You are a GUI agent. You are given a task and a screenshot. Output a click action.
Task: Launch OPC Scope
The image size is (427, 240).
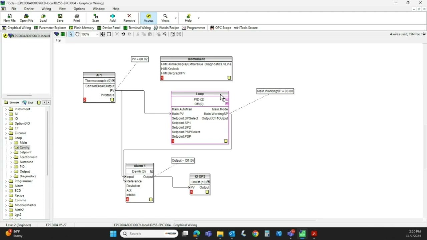221,28
